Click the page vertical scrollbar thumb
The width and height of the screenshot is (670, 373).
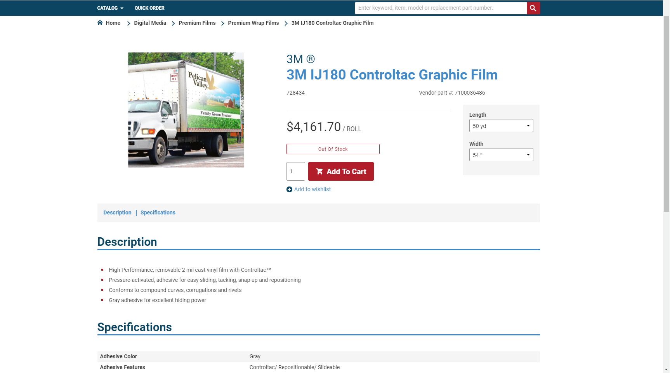click(666, 114)
